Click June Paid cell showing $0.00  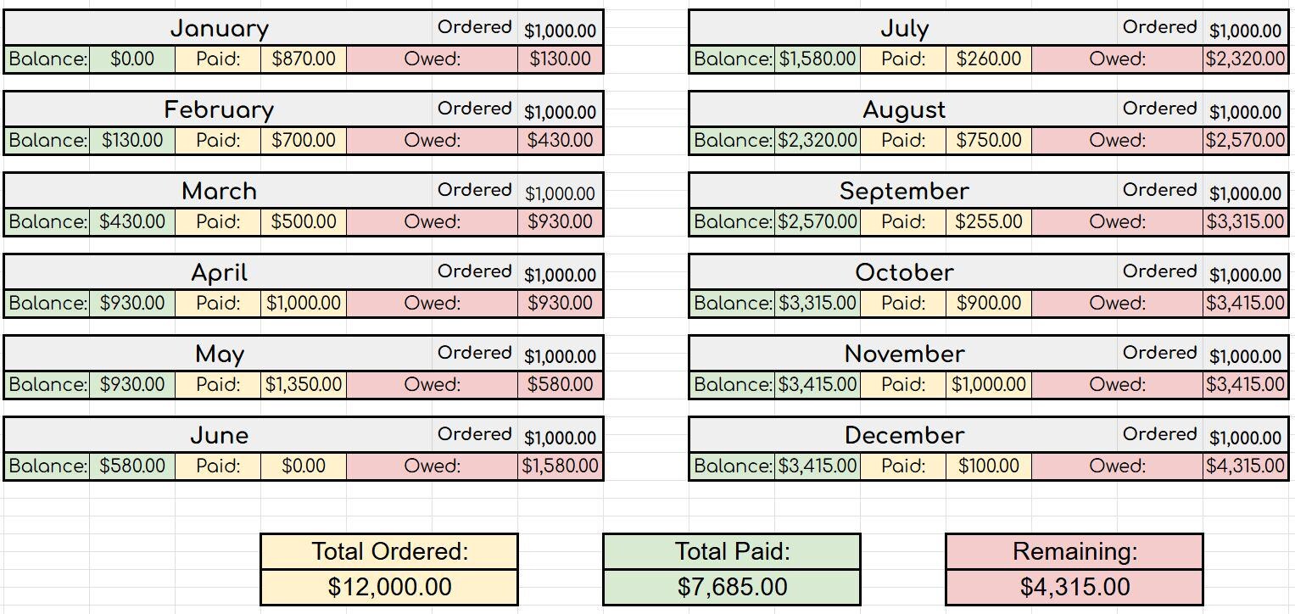coord(304,466)
